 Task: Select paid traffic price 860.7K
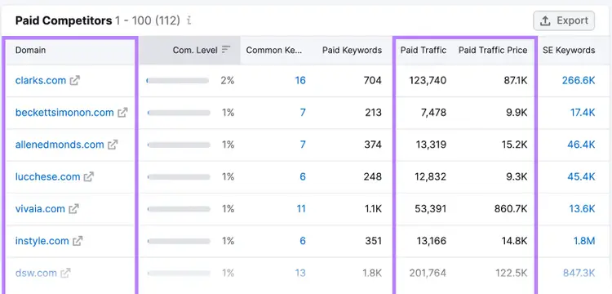[511, 208]
